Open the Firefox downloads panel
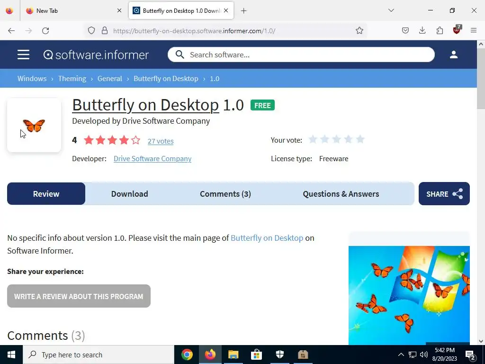 pyautogui.click(x=422, y=30)
